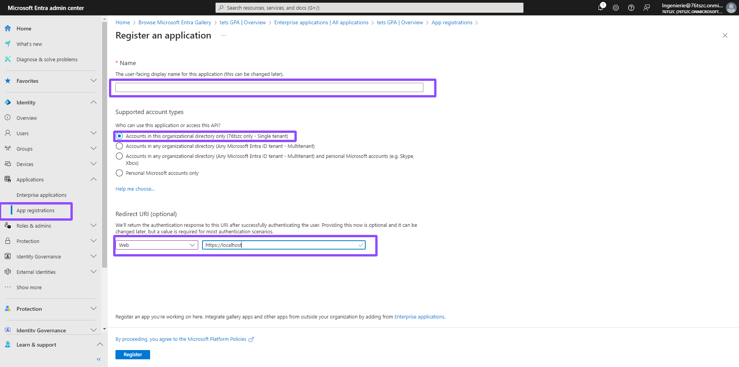Click the Home house icon in sidebar
Image resolution: width=739 pixels, height=367 pixels.
point(8,28)
